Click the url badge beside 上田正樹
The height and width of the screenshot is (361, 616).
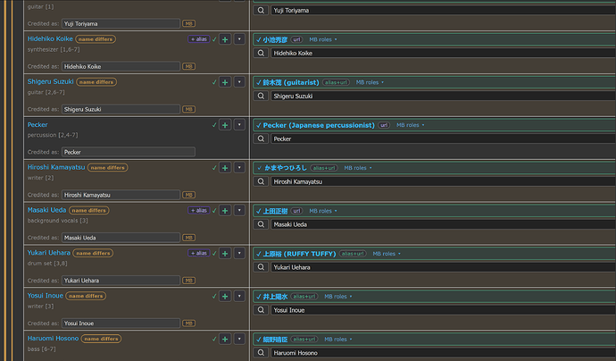(296, 211)
